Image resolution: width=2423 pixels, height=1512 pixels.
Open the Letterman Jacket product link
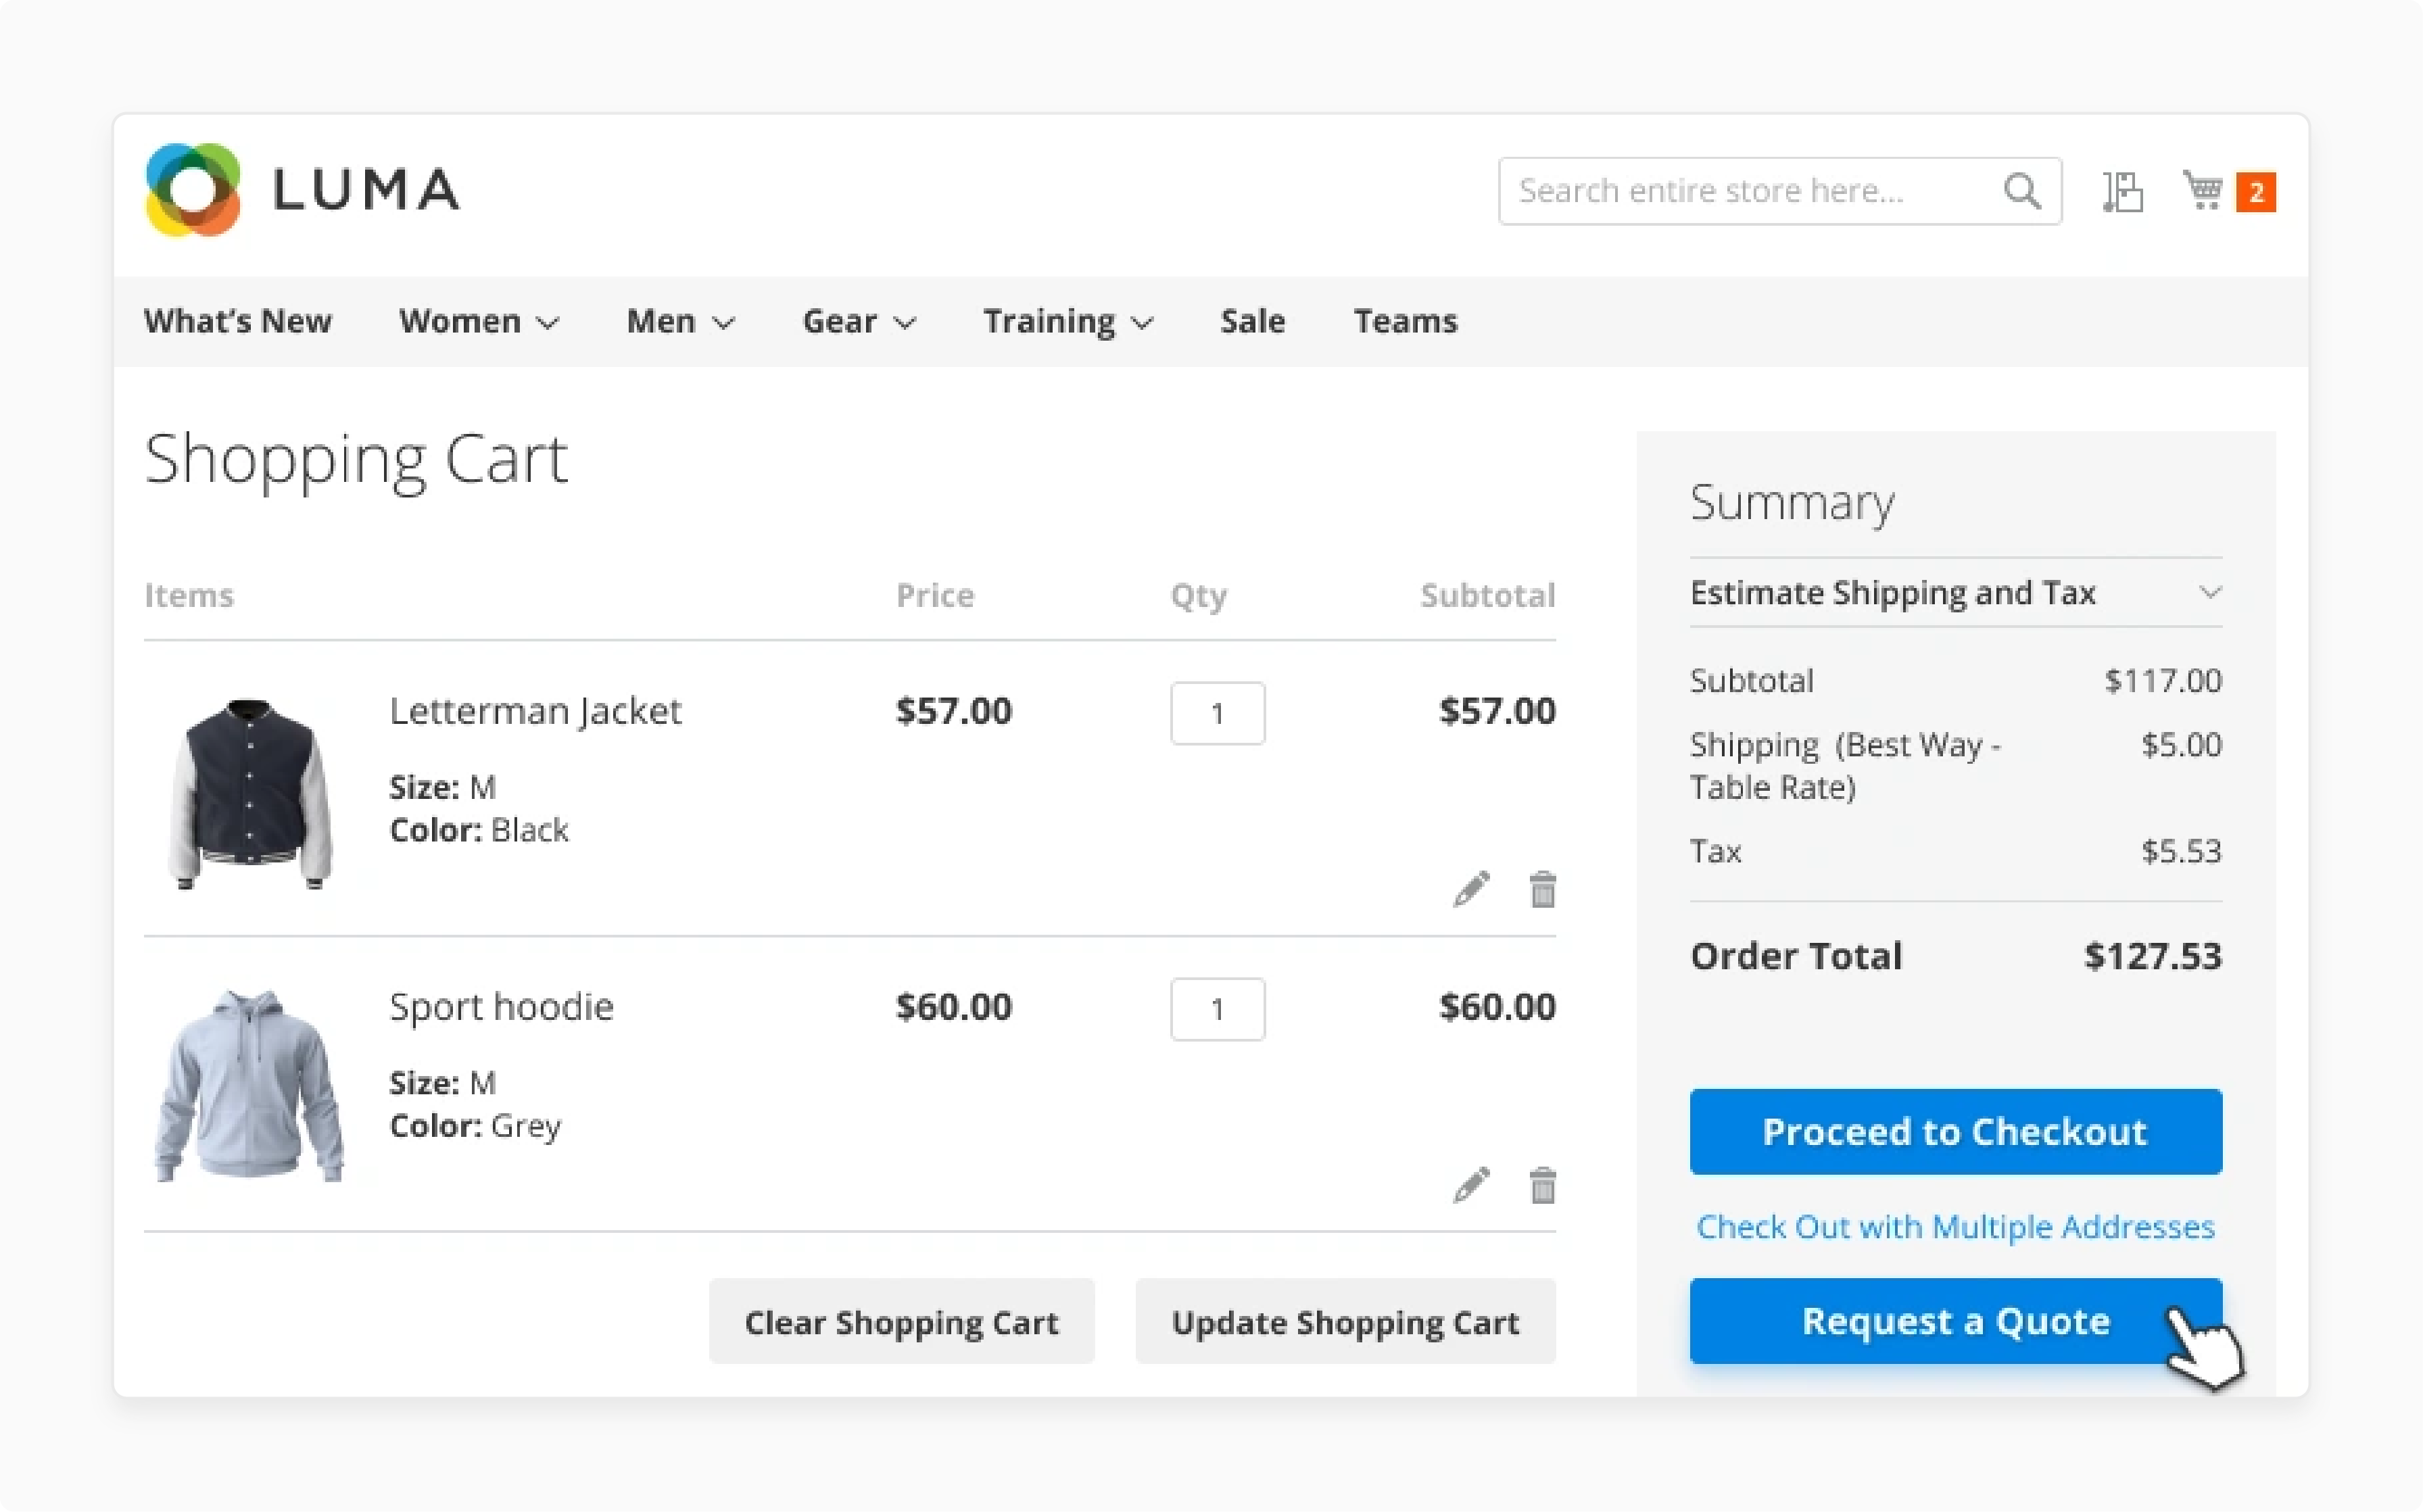click(535, 711)
